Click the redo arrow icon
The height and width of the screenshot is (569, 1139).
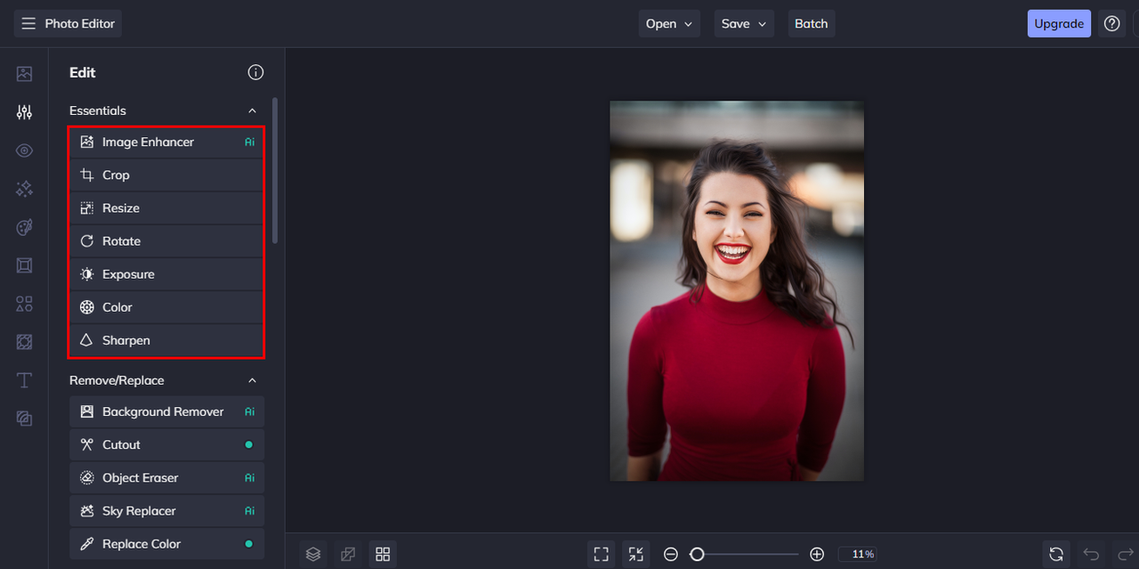click(1126, 554)
